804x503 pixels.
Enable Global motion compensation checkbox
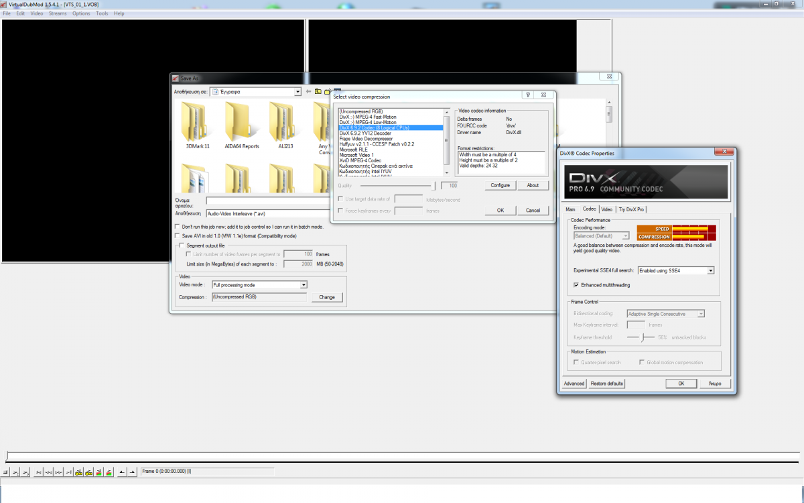pos(642,362)
